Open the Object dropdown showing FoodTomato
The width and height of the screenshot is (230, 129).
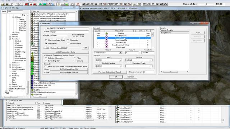point(120,53)
